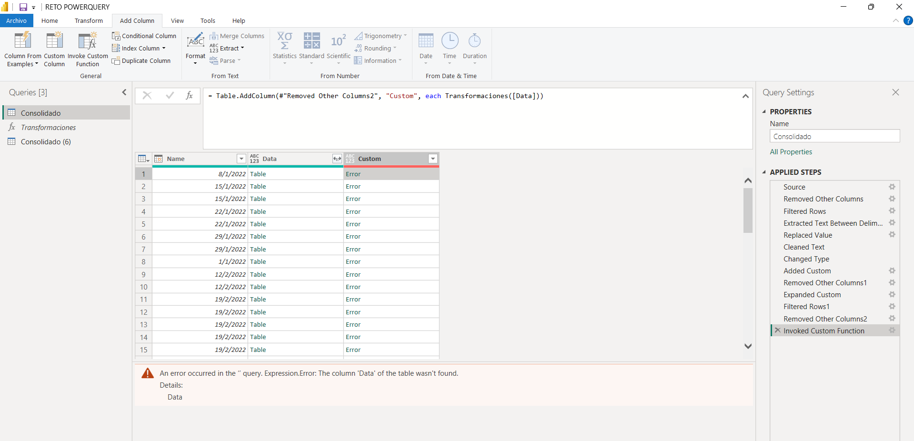Image resolution: width=914 pixels, height=441 pixels.
Task: Open the Custom column filter dropdown
Action: (x=432, y=159)
